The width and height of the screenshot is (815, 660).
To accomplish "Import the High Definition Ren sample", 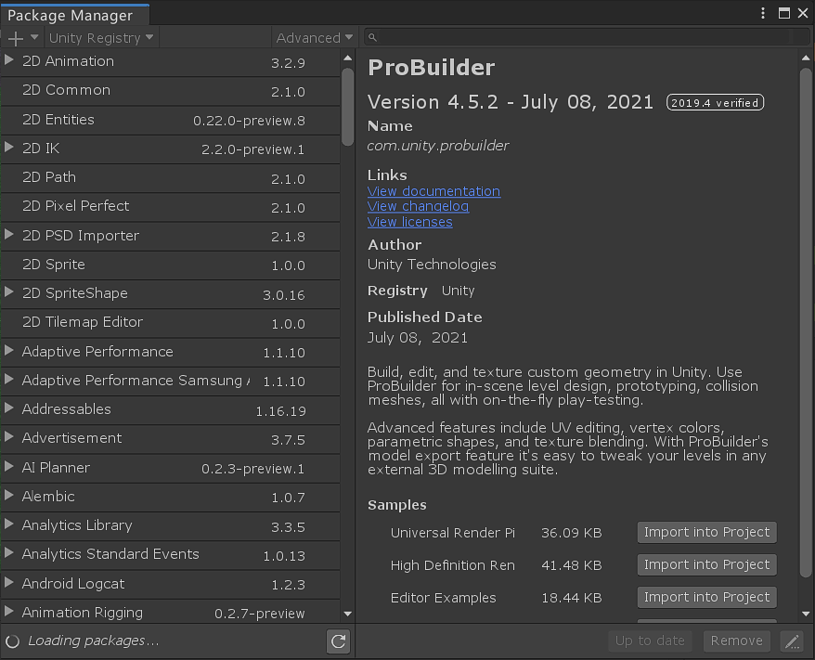I will pos(707,565).
